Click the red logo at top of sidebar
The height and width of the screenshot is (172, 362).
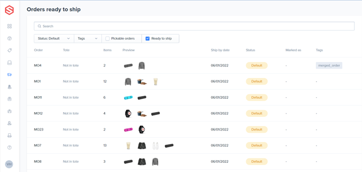(x=9, y=10)
